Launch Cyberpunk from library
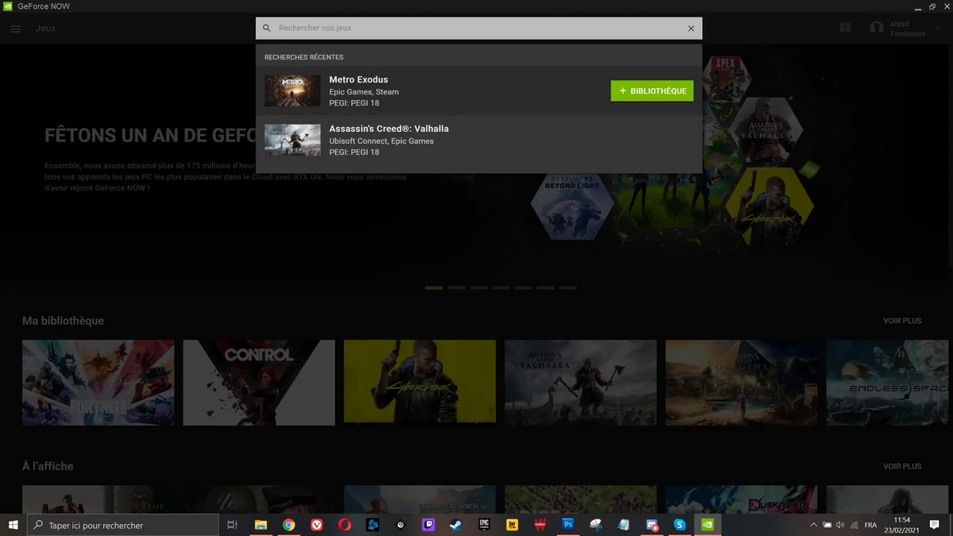The width and height of the screenshot is (953, 536). [419, 383]
